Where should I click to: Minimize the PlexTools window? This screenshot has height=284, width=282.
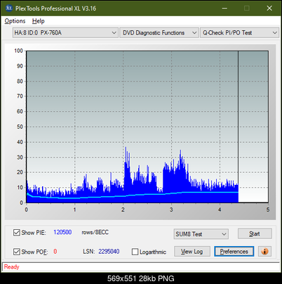(224, 8)
